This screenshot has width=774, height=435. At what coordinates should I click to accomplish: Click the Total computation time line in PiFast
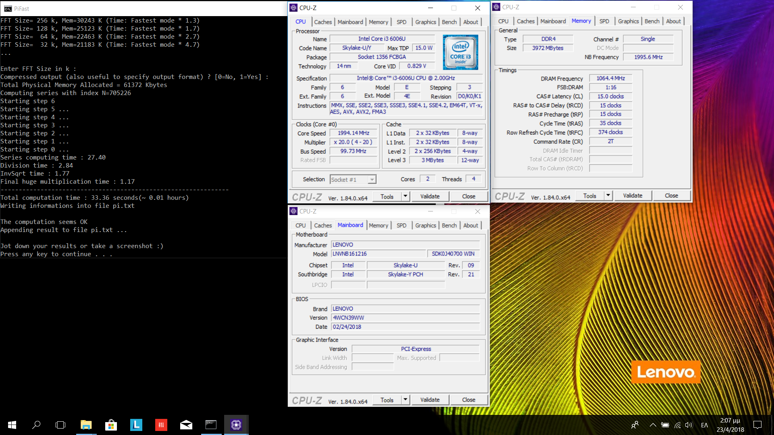[x=94, y=198]
